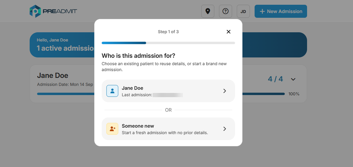Click the right chevron on Someone new option

point(224,129)
